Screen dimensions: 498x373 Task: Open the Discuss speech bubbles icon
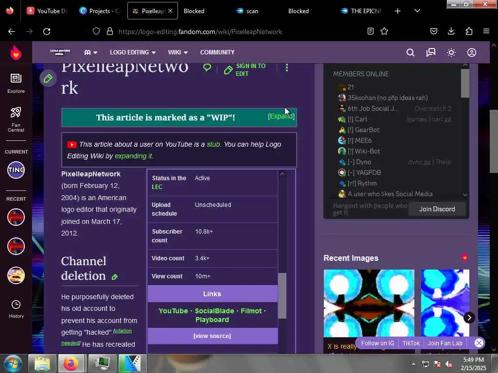click(x=431, y=52)
